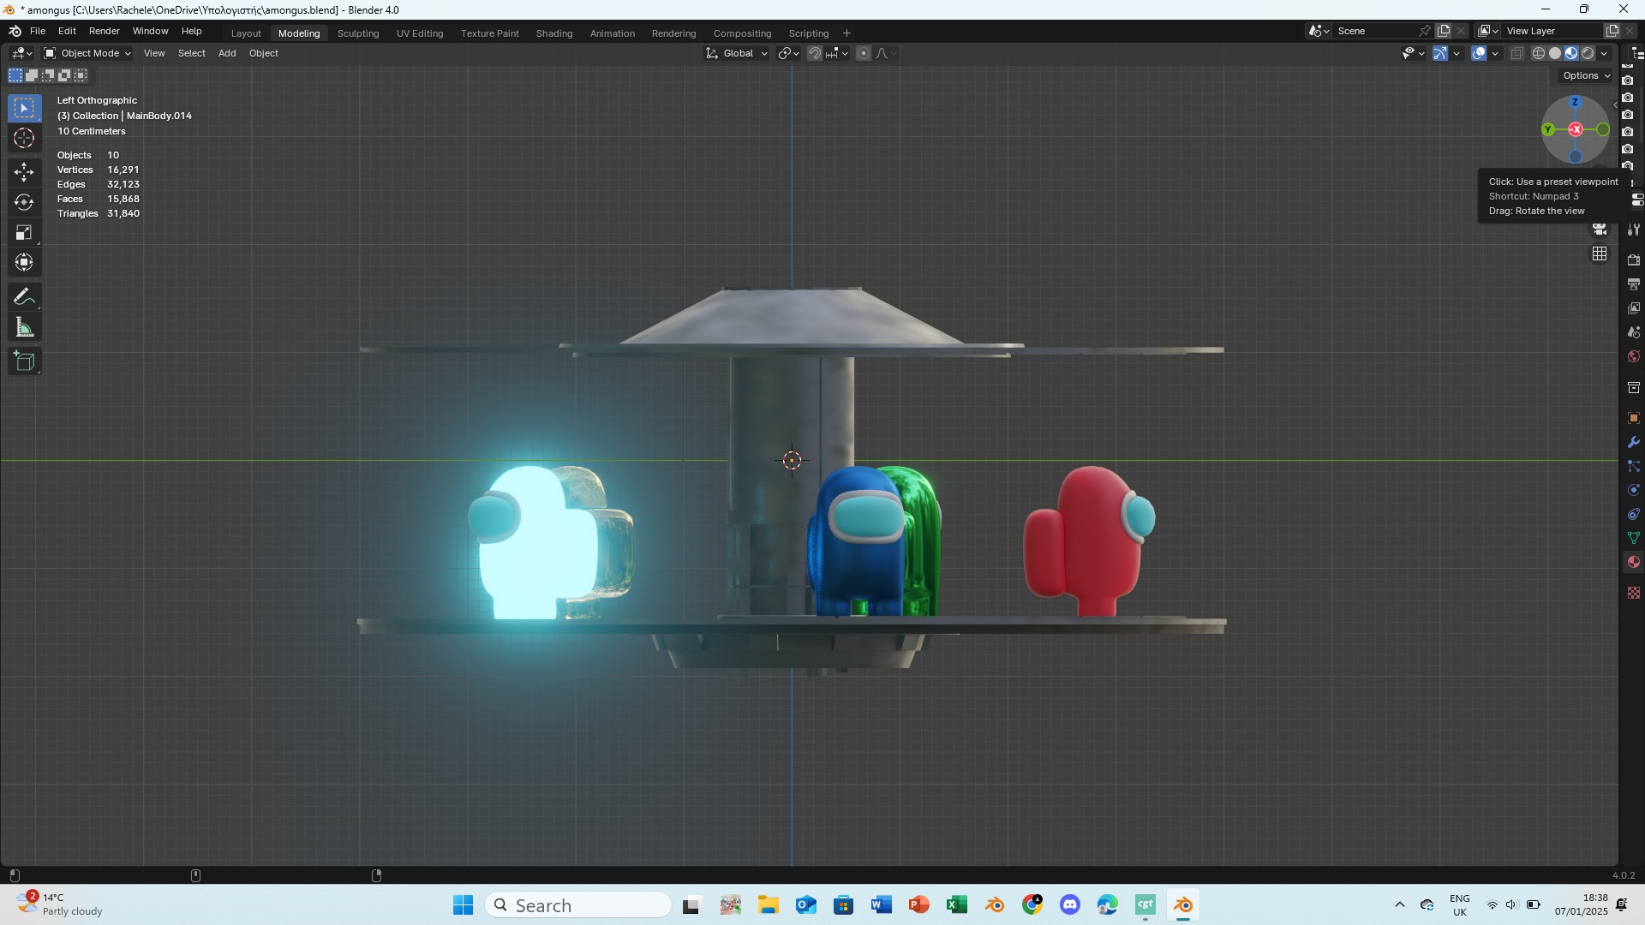Click the Select menu in viewport header
This screenshot has width=1645, height=925.
(192, 53)
